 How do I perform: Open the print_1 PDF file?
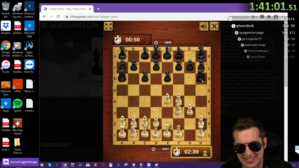(6, 144)
